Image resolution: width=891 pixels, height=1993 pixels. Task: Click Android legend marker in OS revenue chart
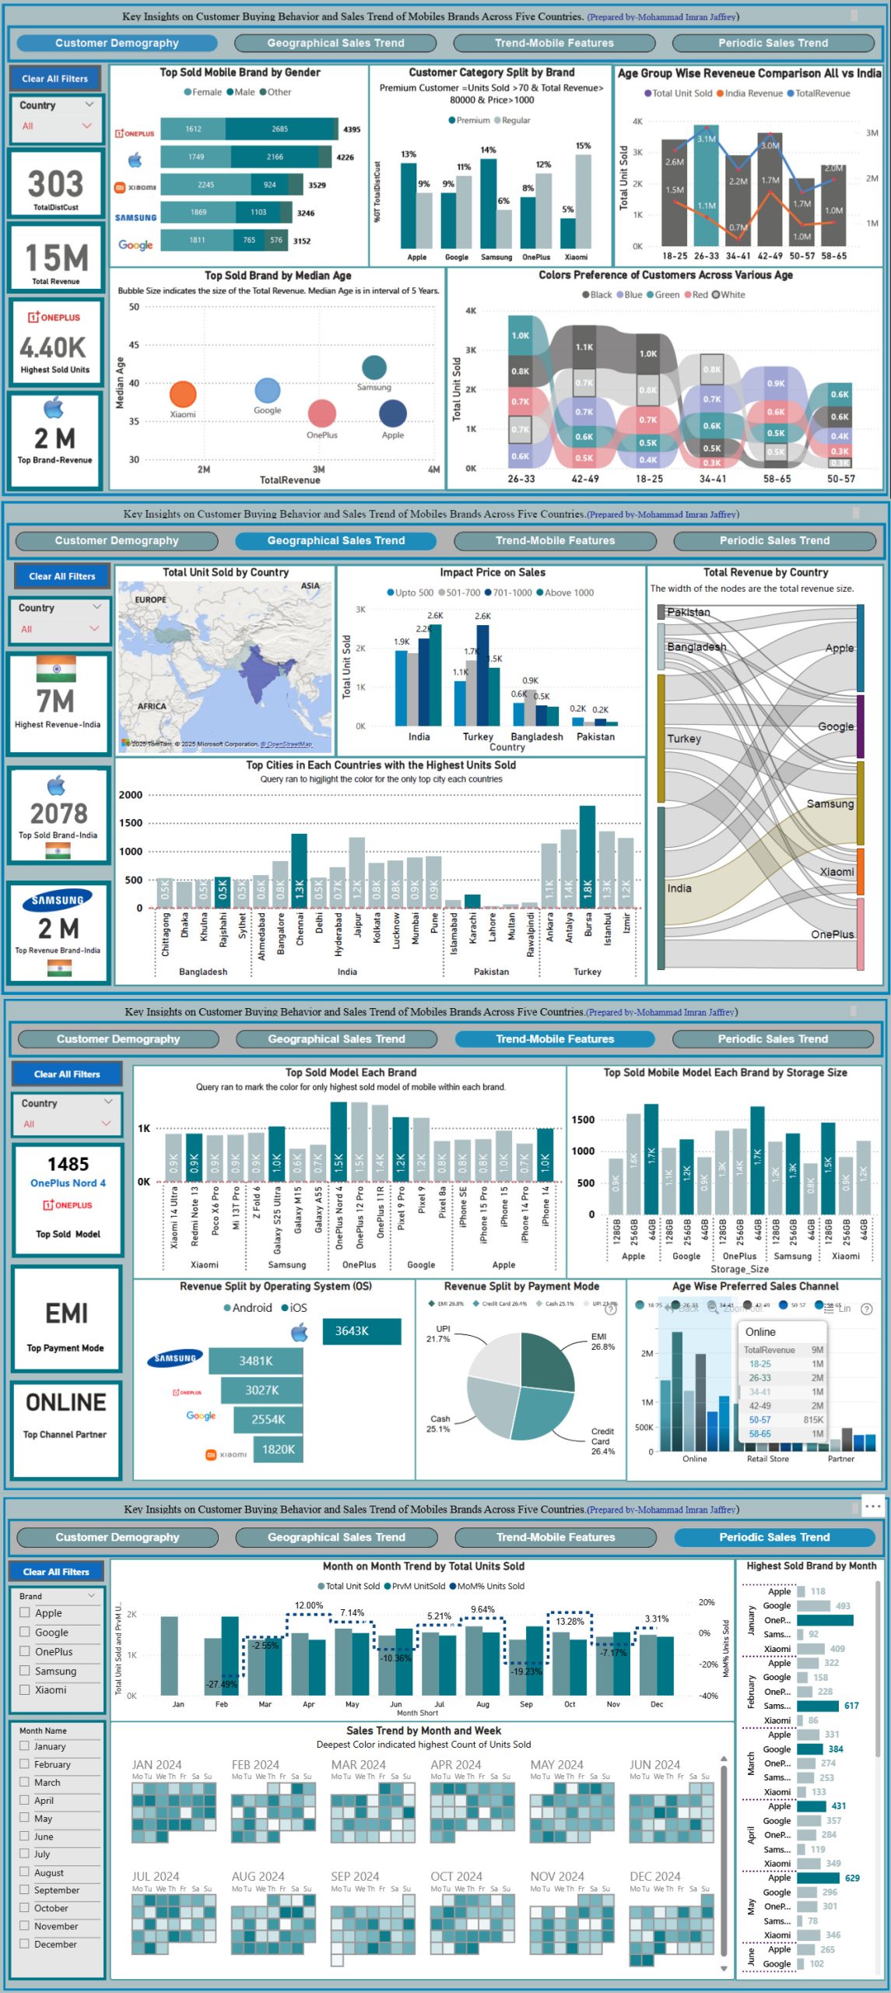[227, 1308]
